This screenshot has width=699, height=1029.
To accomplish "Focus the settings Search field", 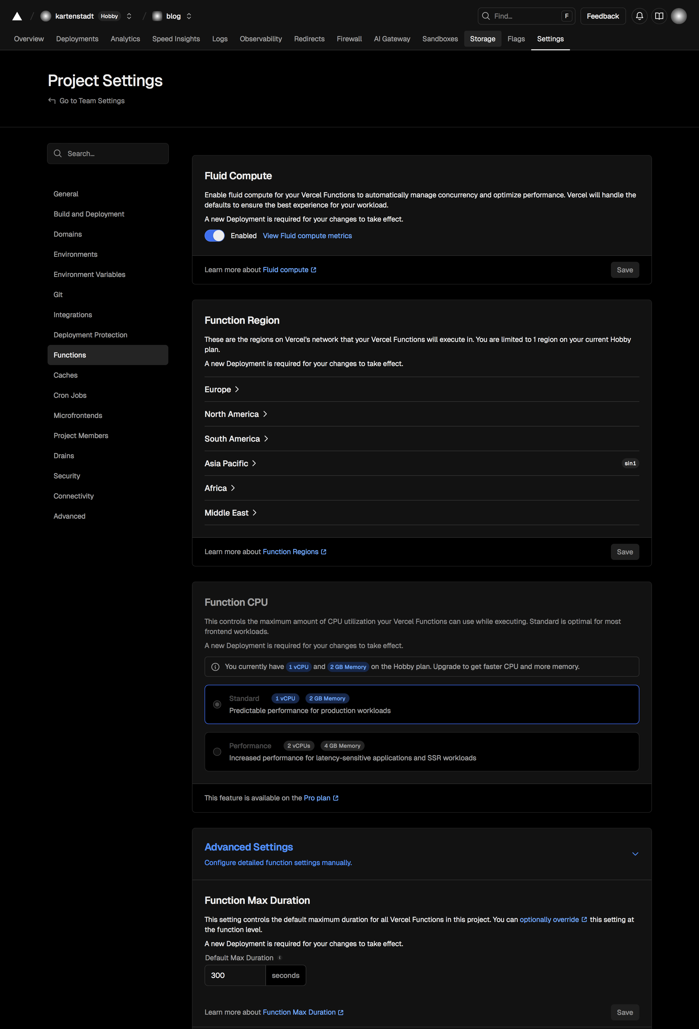I will (108, 154).
